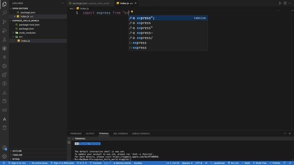Open the triangle logo icon in activity bar

point(4,119)
